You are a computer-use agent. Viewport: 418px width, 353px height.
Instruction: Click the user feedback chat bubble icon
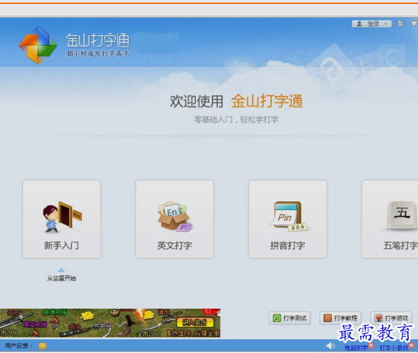point(42,346)
